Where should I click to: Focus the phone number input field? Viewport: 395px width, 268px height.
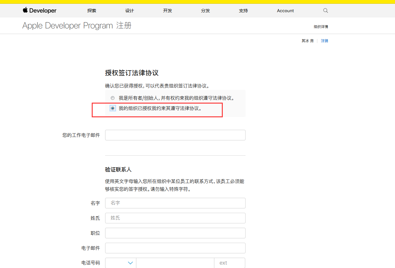click(175, 263)
